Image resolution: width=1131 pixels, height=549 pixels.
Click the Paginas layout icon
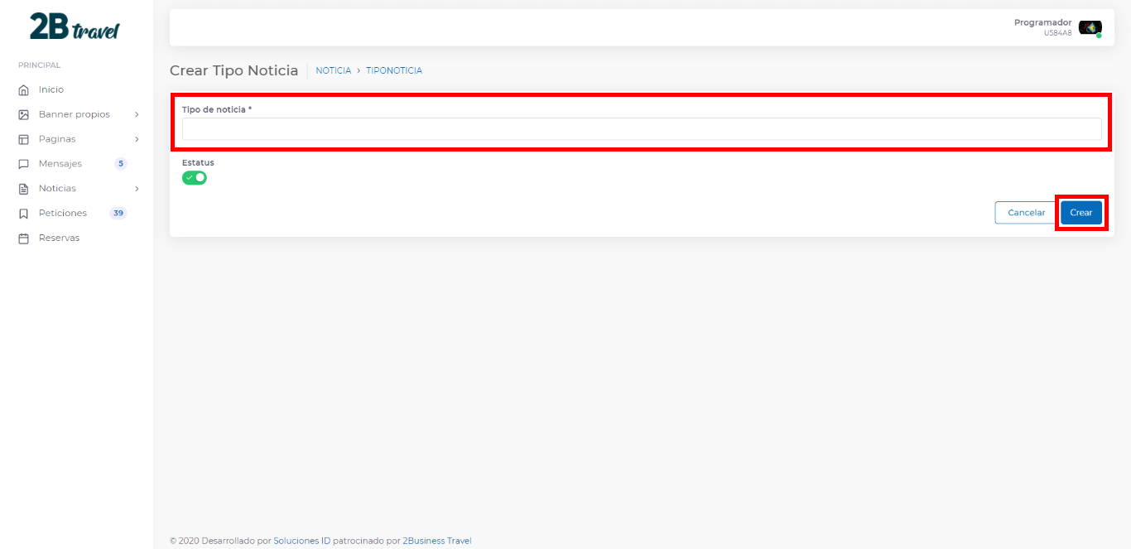click(x=24, y=139)
